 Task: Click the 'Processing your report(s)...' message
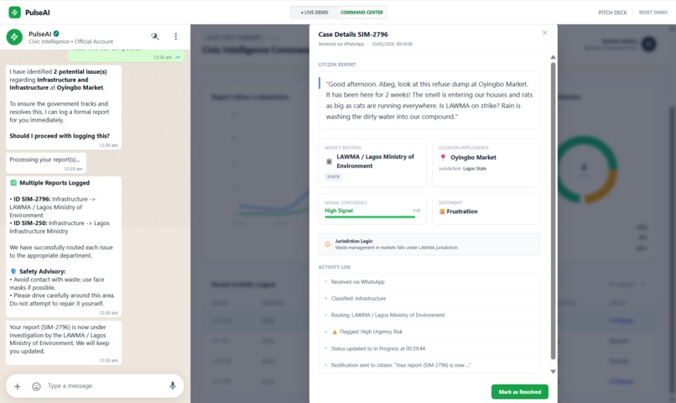click(45, 163)
